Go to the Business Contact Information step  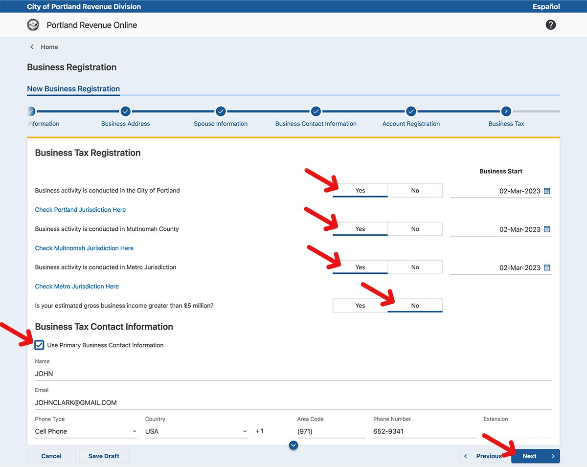coord(316,111)
